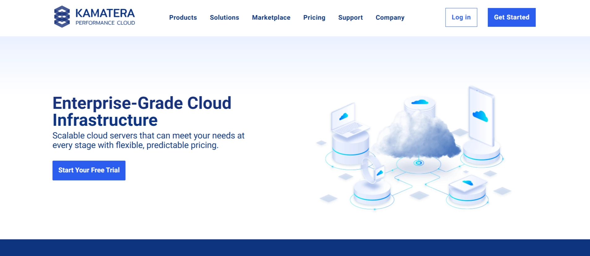This screenshot has height=256, width=590.
Task: Open the Products menu
Action: pyautogui.click(x=183, y=18)
